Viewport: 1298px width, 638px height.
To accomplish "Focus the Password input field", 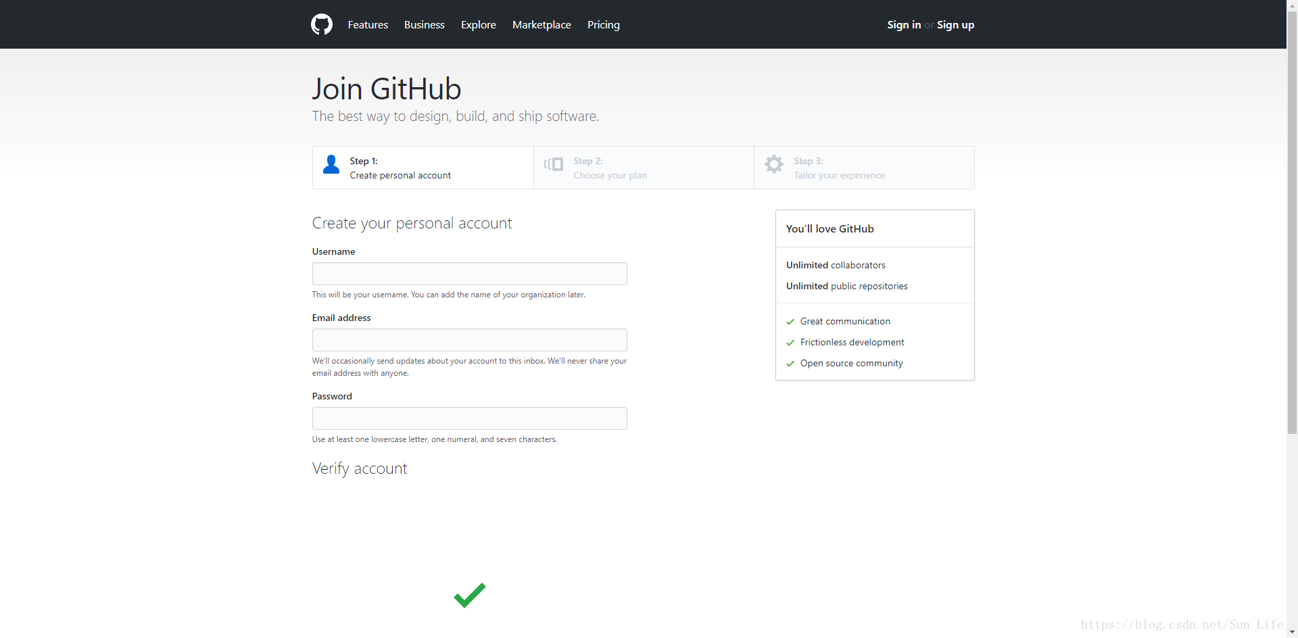I will coord(470,418).
